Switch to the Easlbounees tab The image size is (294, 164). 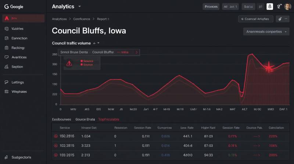pyautogui.click(x=62, y=119)
